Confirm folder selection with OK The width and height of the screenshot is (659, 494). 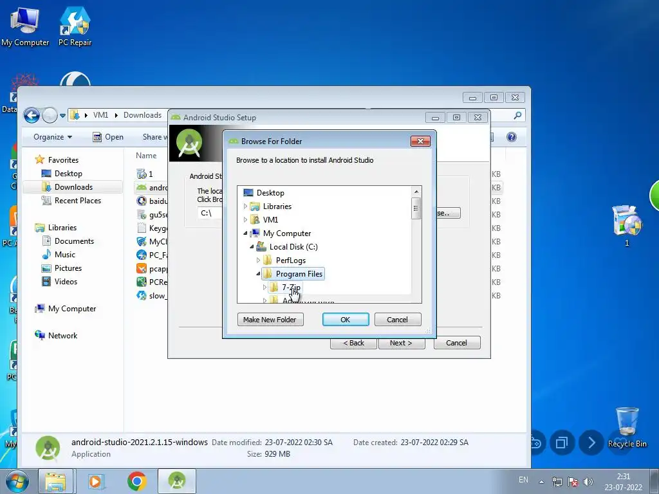click(x=346, y=320)
